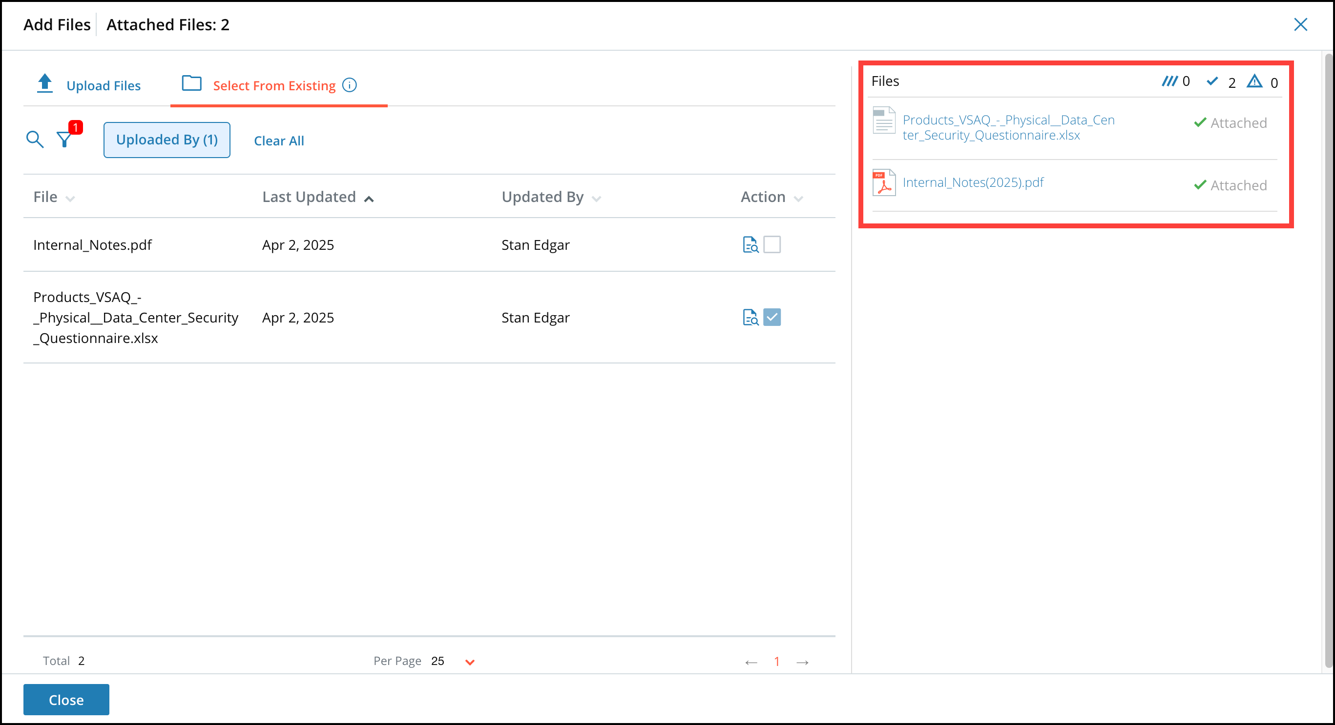Switch to the Upload Files tab

[x=103, y=85]
